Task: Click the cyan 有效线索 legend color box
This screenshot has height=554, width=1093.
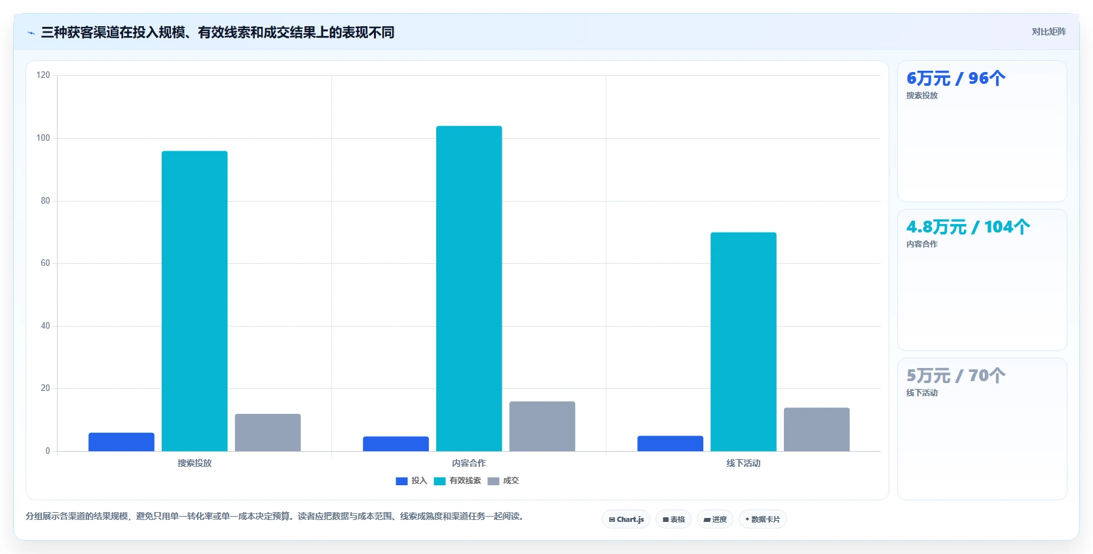Action: [x=439, y=481]
